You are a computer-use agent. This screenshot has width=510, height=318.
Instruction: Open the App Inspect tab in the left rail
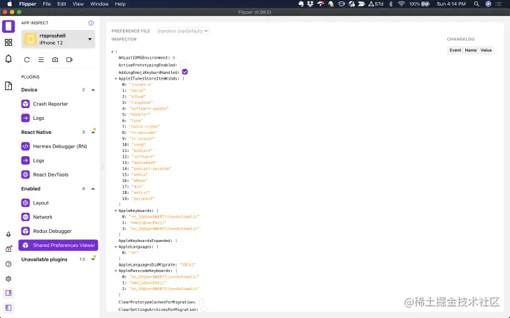[8, 26]
